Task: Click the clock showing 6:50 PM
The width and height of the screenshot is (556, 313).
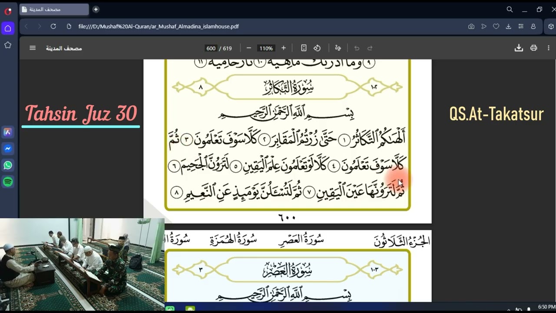Action: point(546,307)
